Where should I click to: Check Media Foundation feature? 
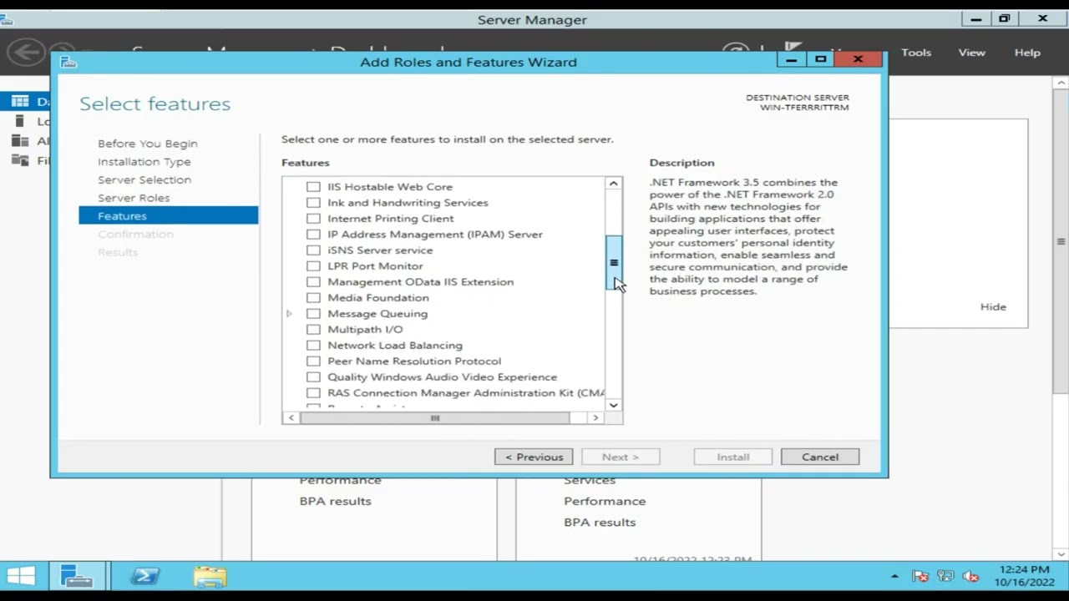[313, 298]
